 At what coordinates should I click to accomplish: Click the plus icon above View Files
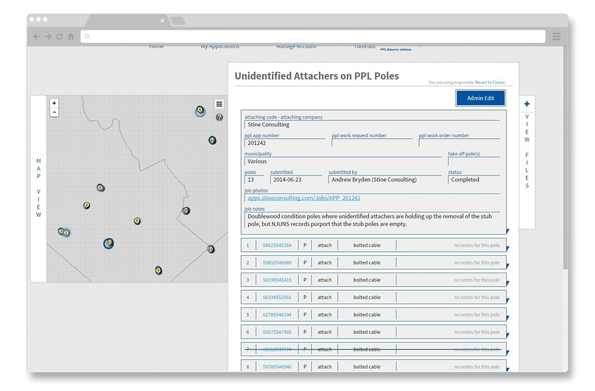(x=527, y=104)
